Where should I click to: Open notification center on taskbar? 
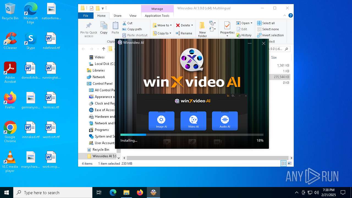click(343, 193)
